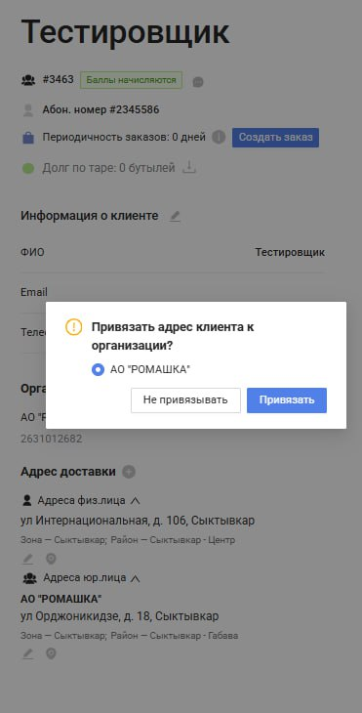This screenshot has width=362, height=713.
Task: Select the АО "РОМАШКА" radio option
Action: point(98,370)
